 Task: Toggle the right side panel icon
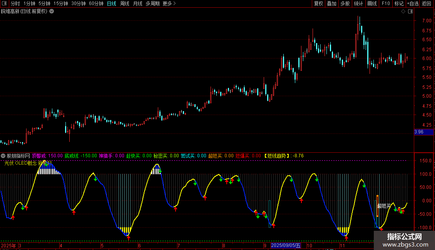410,12
